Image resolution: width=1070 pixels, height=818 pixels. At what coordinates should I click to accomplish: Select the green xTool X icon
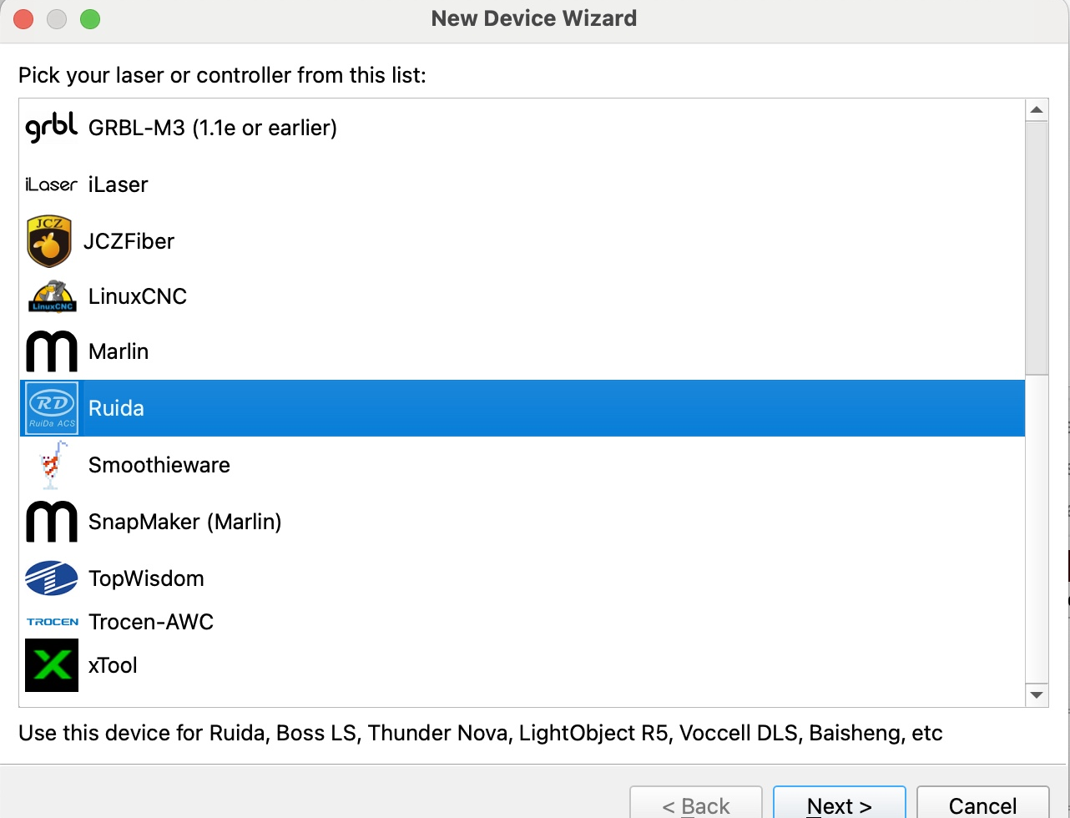tap(52, 665)
